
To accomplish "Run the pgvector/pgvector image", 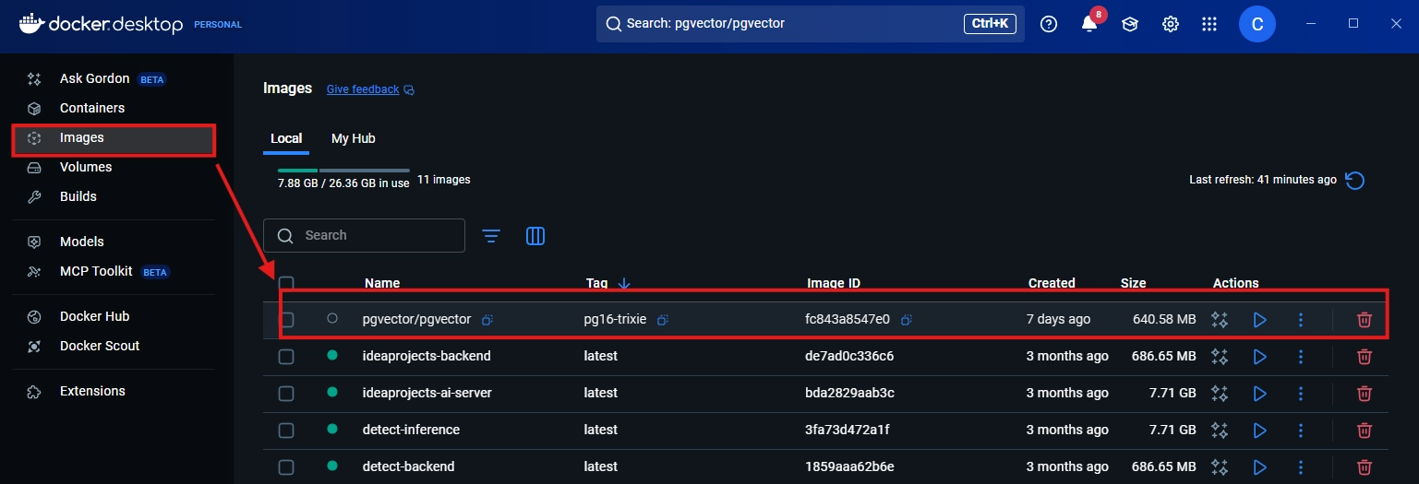I will 1259,320.
